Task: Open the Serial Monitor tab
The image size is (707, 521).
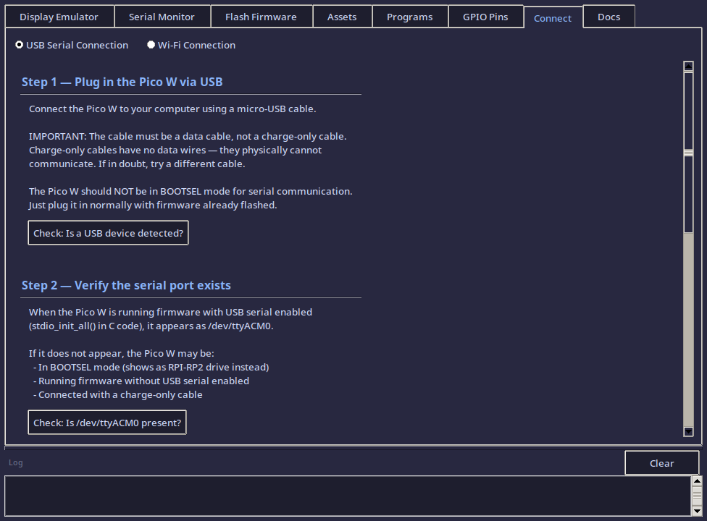Action: point(162,16)
